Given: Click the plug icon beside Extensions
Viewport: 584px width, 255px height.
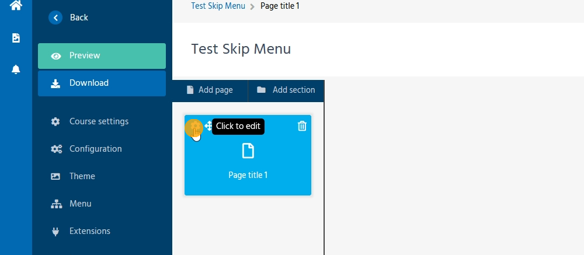Looking at the screenshot, I should 56,231.
